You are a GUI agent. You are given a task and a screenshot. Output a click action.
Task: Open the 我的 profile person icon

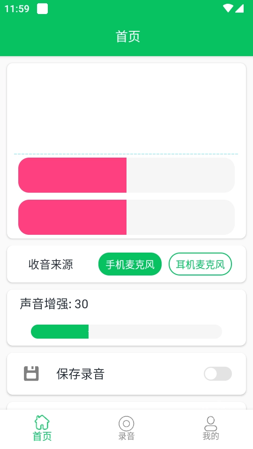coord(210,424)
